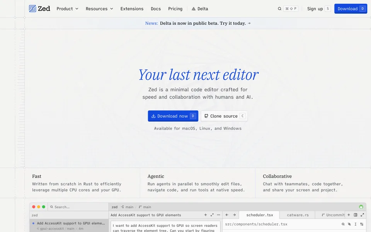
Task: Click the 'Collaborative' feature heading
Action: [277, 176]
